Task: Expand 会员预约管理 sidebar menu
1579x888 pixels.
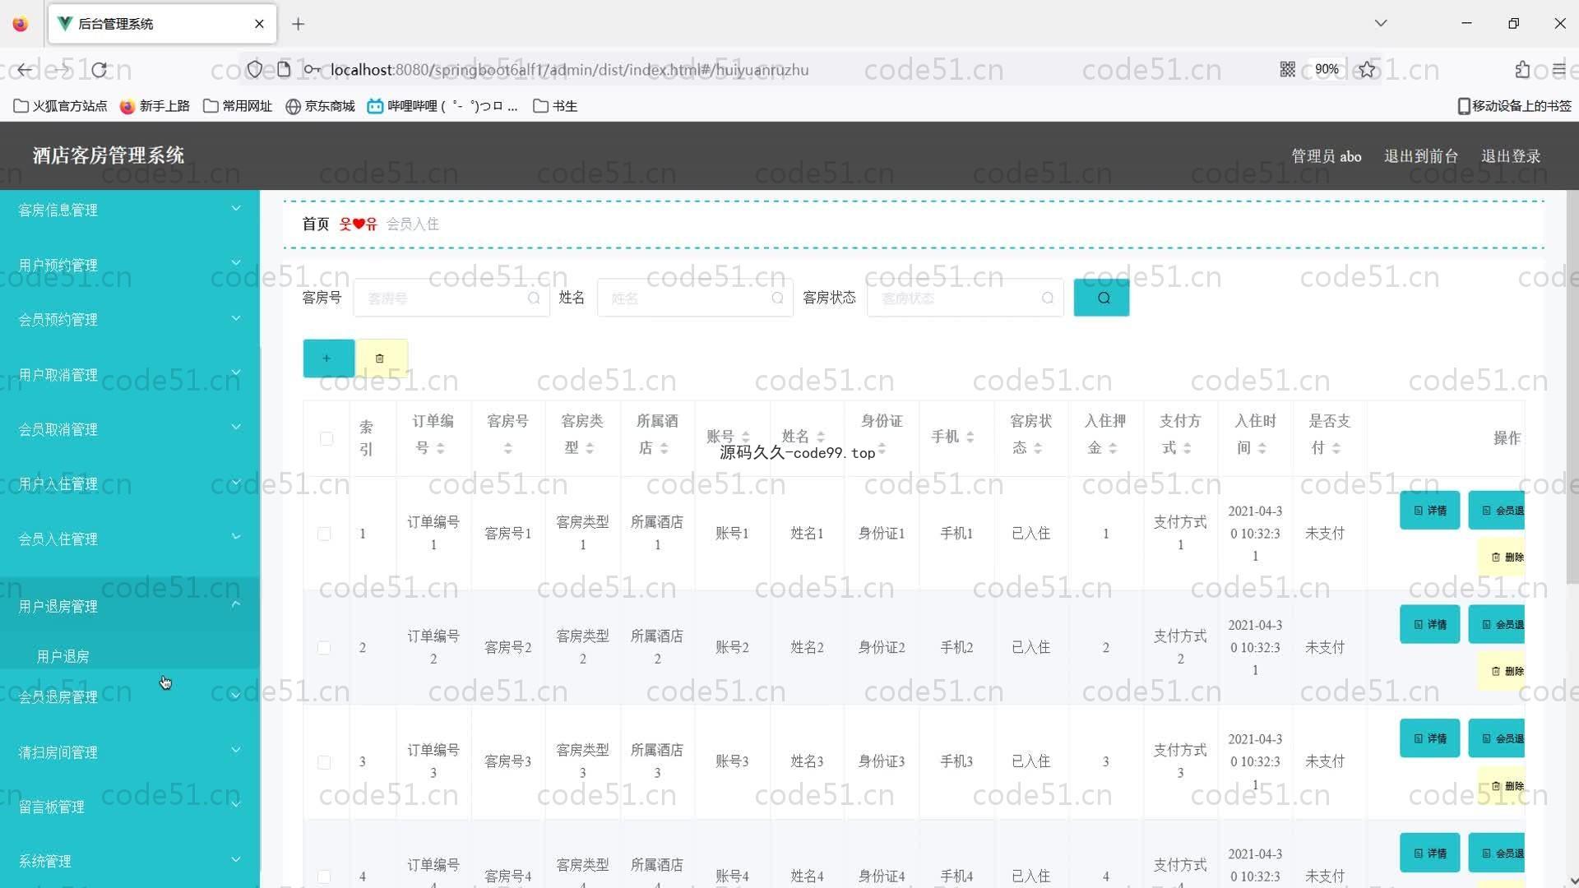Action: coord(130,319)
